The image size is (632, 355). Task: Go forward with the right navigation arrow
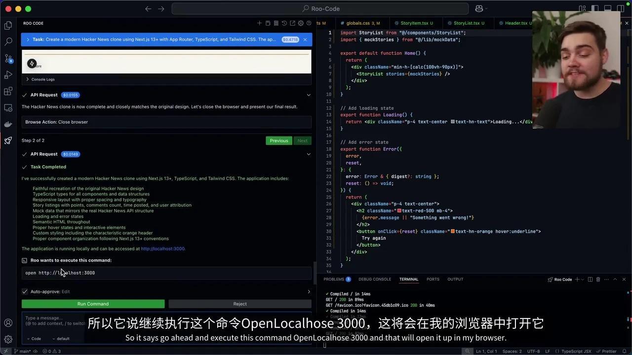pos(161,8)
